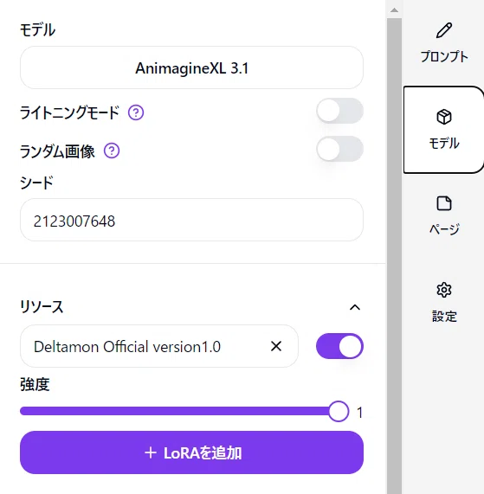Disable the Deltamon Official LoRA toggle

click(x=340, y=346)
